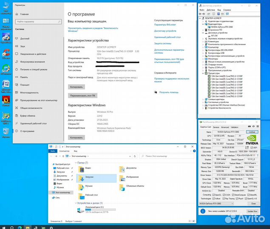Open the GPU selection dropdown in GPU-Z
The width and height of the screenshot is (270, 229).
coord(216,204)
